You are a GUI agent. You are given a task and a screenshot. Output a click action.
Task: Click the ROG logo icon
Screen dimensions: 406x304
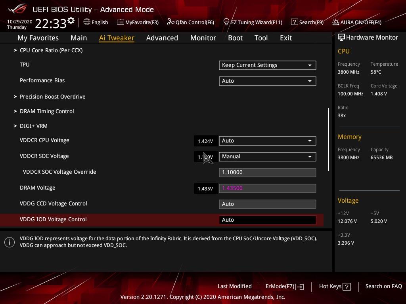pos(17,9)
